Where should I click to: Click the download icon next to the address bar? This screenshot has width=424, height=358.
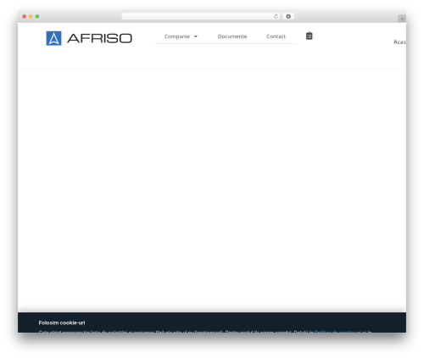pyautogui.click(x=288, y=16)
